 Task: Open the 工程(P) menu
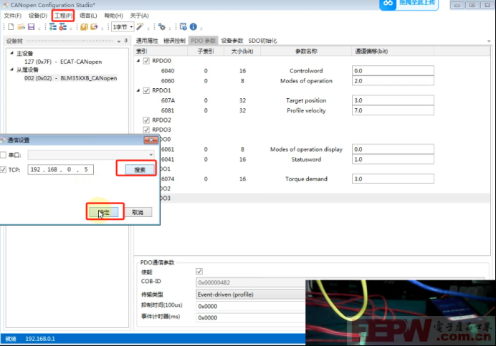click(63, 16)
